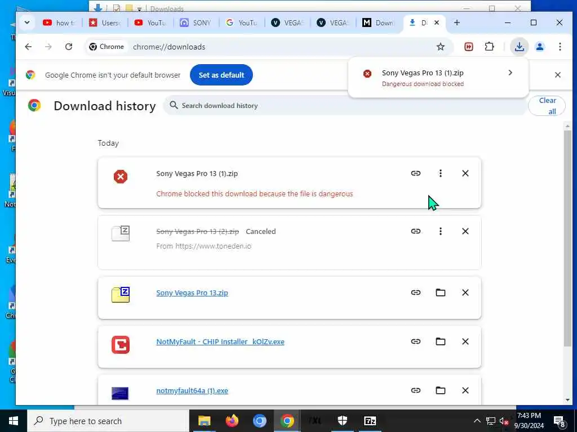Bookmark this page with the star icon
This screenshot has height=432, width=577.
(x=441, y=47)
